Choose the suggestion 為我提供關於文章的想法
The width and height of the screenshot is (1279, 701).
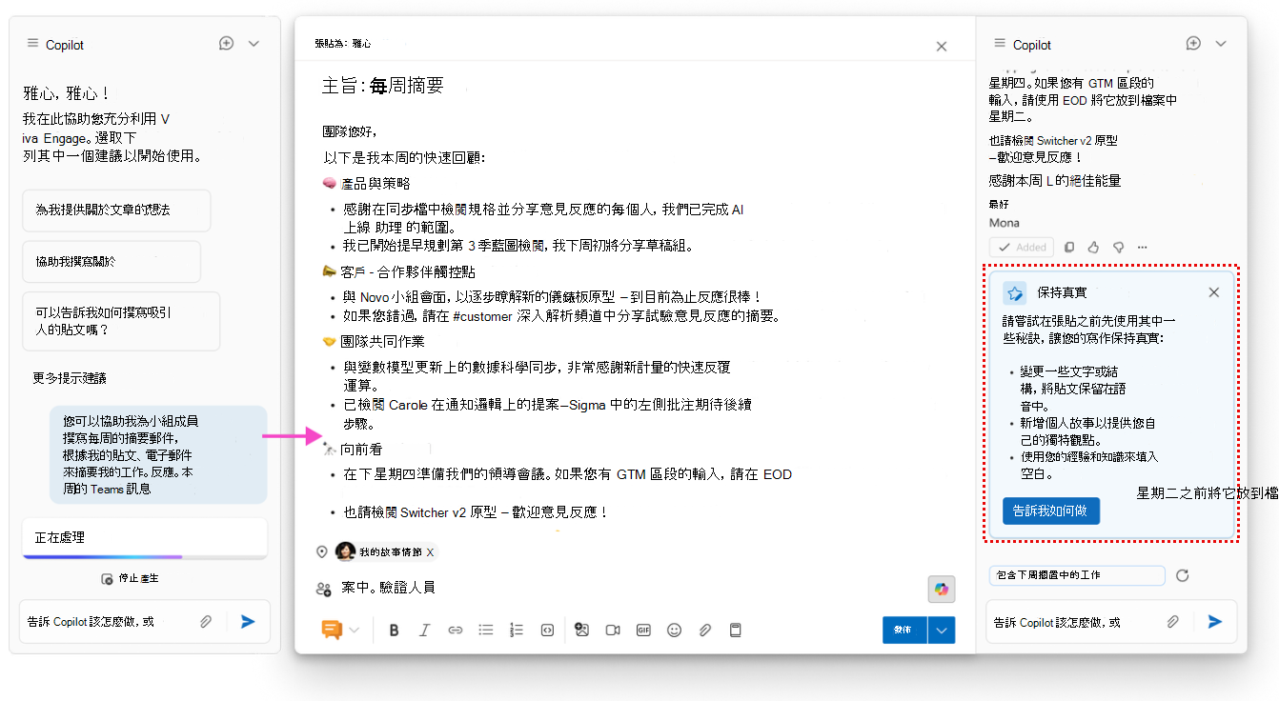[x=116, y=210]
